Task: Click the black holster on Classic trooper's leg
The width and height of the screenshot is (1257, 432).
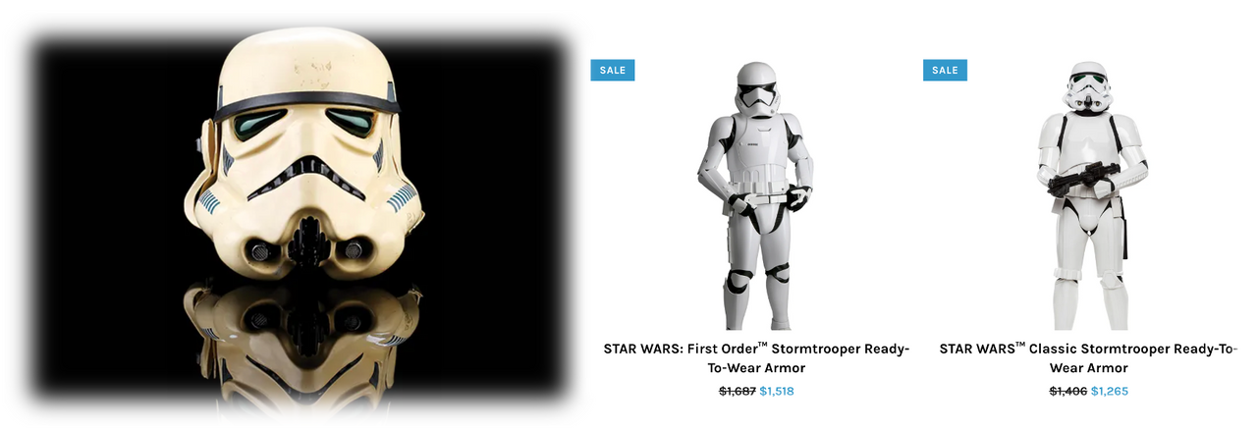Action: point(1124,230)
